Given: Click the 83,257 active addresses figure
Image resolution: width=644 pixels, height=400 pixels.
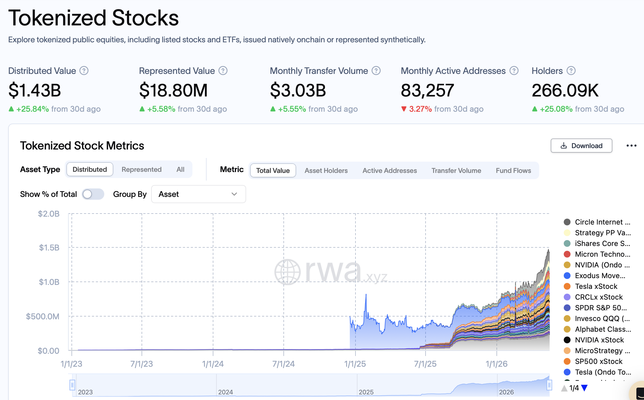Looking at the screenshot, I should (427, 91).
